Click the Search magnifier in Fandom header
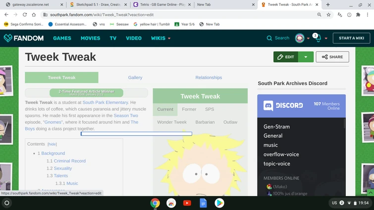This screenshot has width=374, height=210. (269, 38)
